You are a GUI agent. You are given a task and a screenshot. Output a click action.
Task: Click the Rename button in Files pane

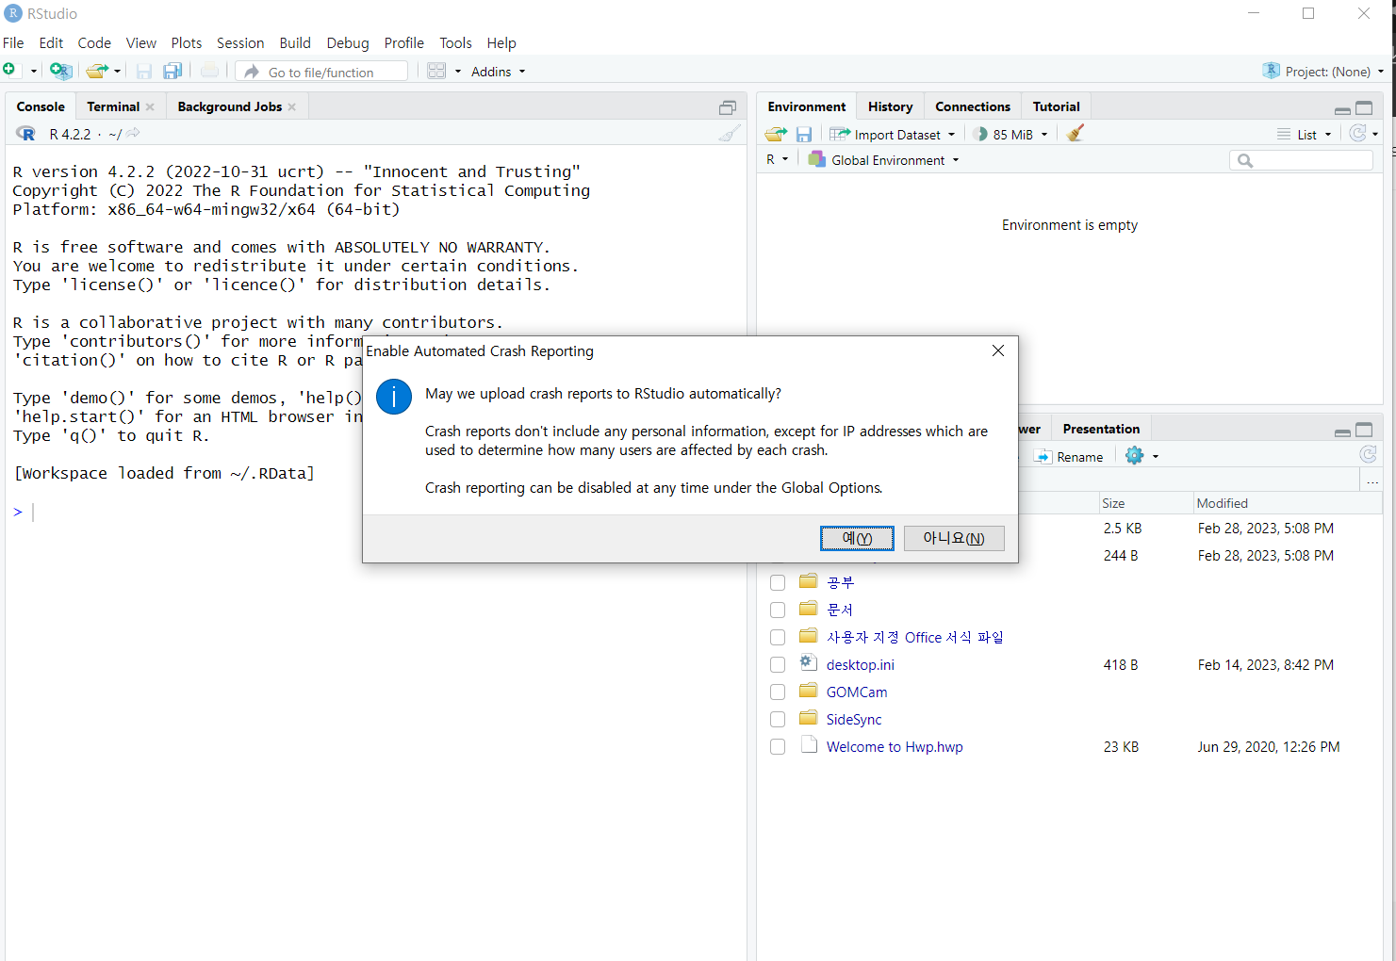coord(1069,457)
